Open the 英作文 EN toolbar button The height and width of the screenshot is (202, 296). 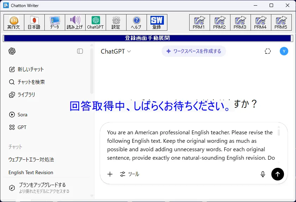14,22
